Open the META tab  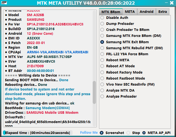pyautogui.click(x=130, y=12)
